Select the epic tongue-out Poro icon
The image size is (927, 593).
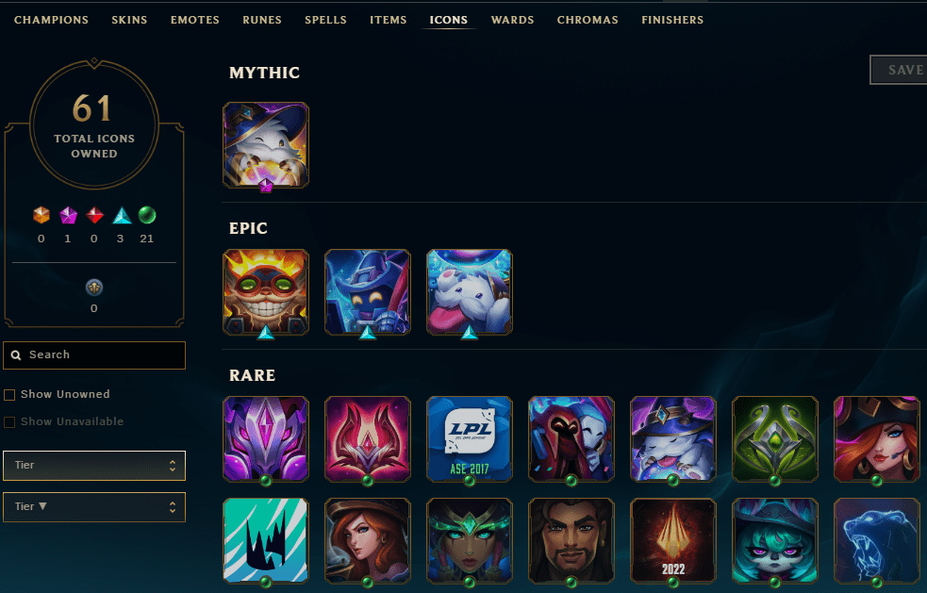(x=470, y=292)
